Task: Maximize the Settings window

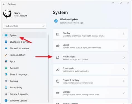Action: click(x=121, y=3)
